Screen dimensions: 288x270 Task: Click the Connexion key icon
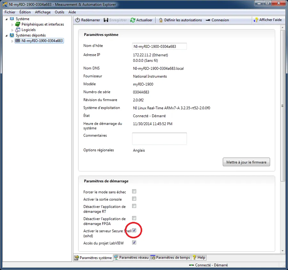(x=208, y=20)
